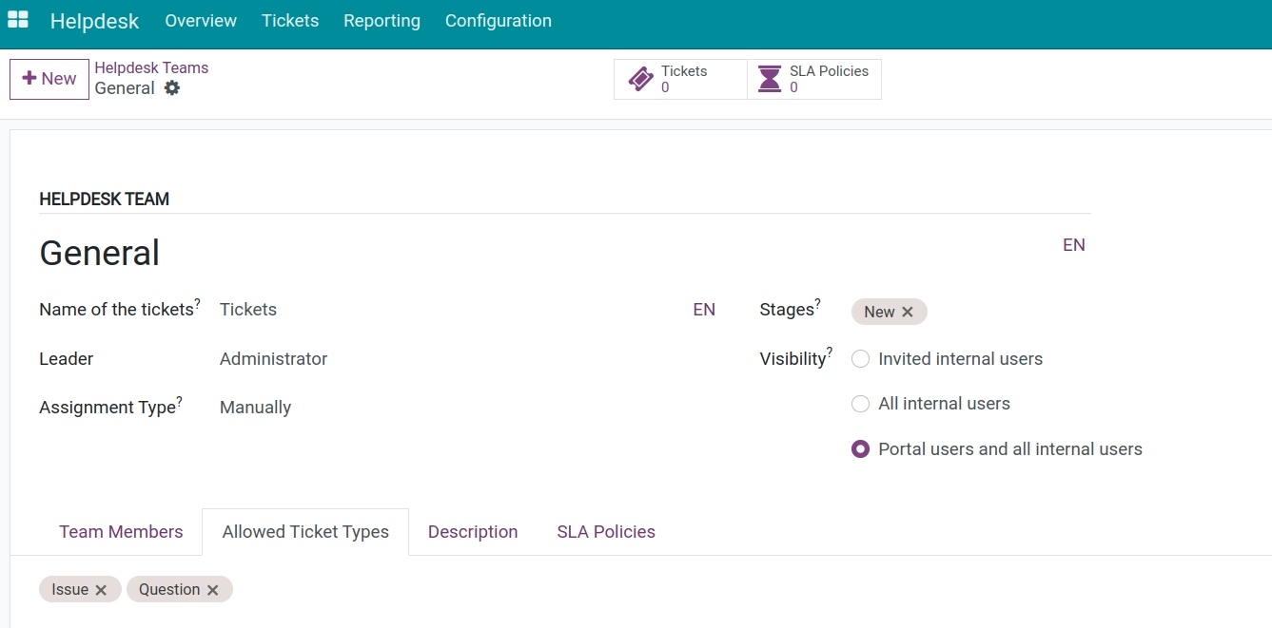Click the Stages tags field beside New
This screenshot has height=628, width=1272.
(x=1008, y=312)
